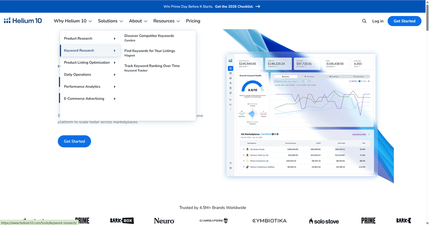Click the plus icon in dashboard preview sidebar
The image size is (429, 225).
[x=231, y=109]
